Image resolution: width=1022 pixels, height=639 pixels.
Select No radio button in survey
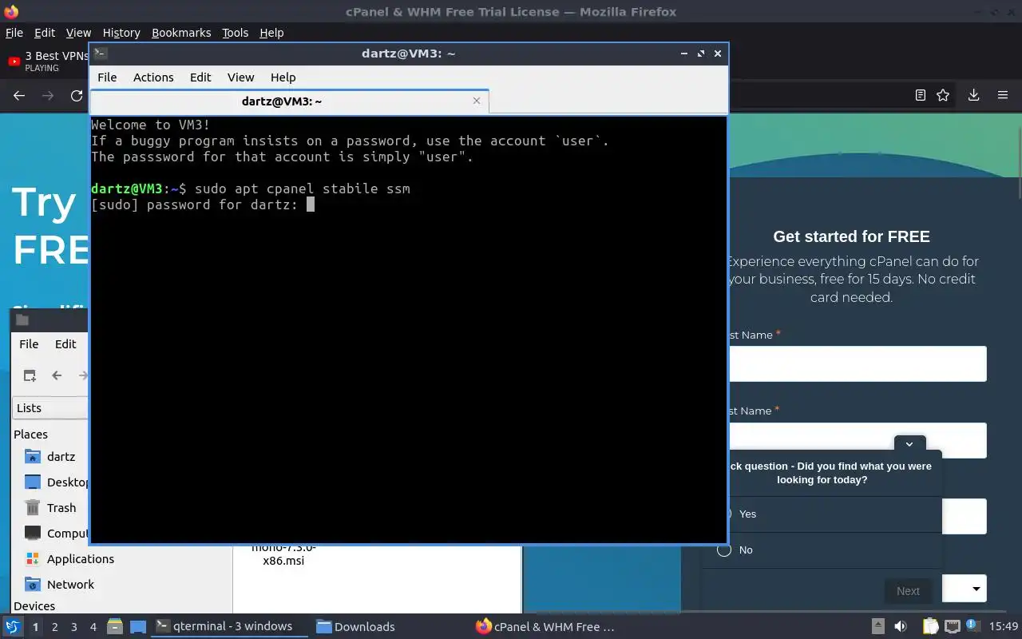pyautogui.click(x=724, y=550)
